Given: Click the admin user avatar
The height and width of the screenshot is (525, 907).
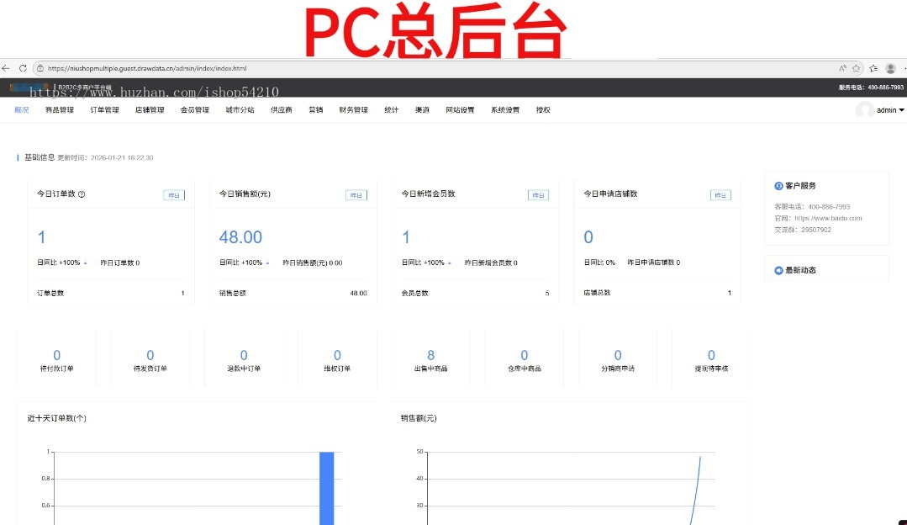Looking at the screenshot, I should click(865, 110).
